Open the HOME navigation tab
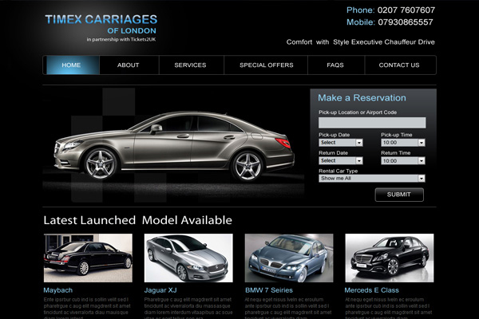 click(x=73, y=65)
